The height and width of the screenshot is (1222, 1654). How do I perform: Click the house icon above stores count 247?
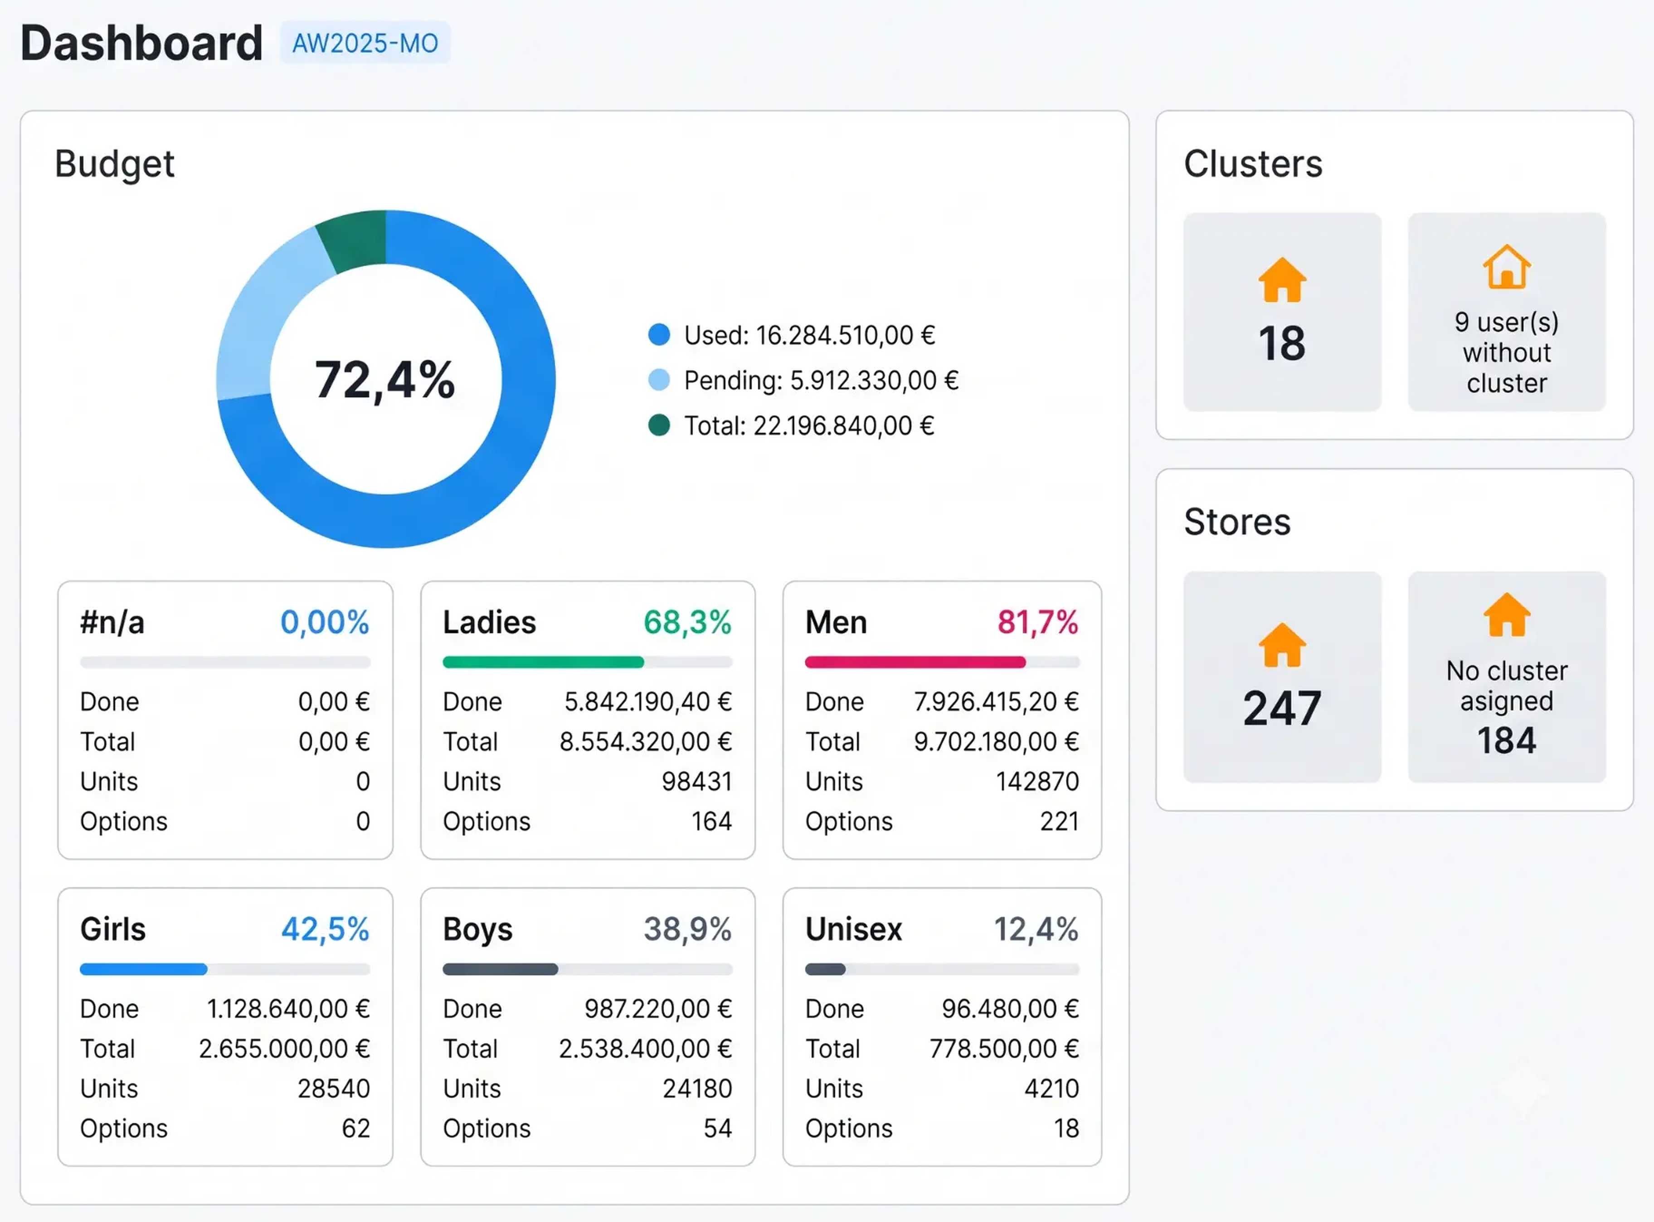(x=1282, y=644)
